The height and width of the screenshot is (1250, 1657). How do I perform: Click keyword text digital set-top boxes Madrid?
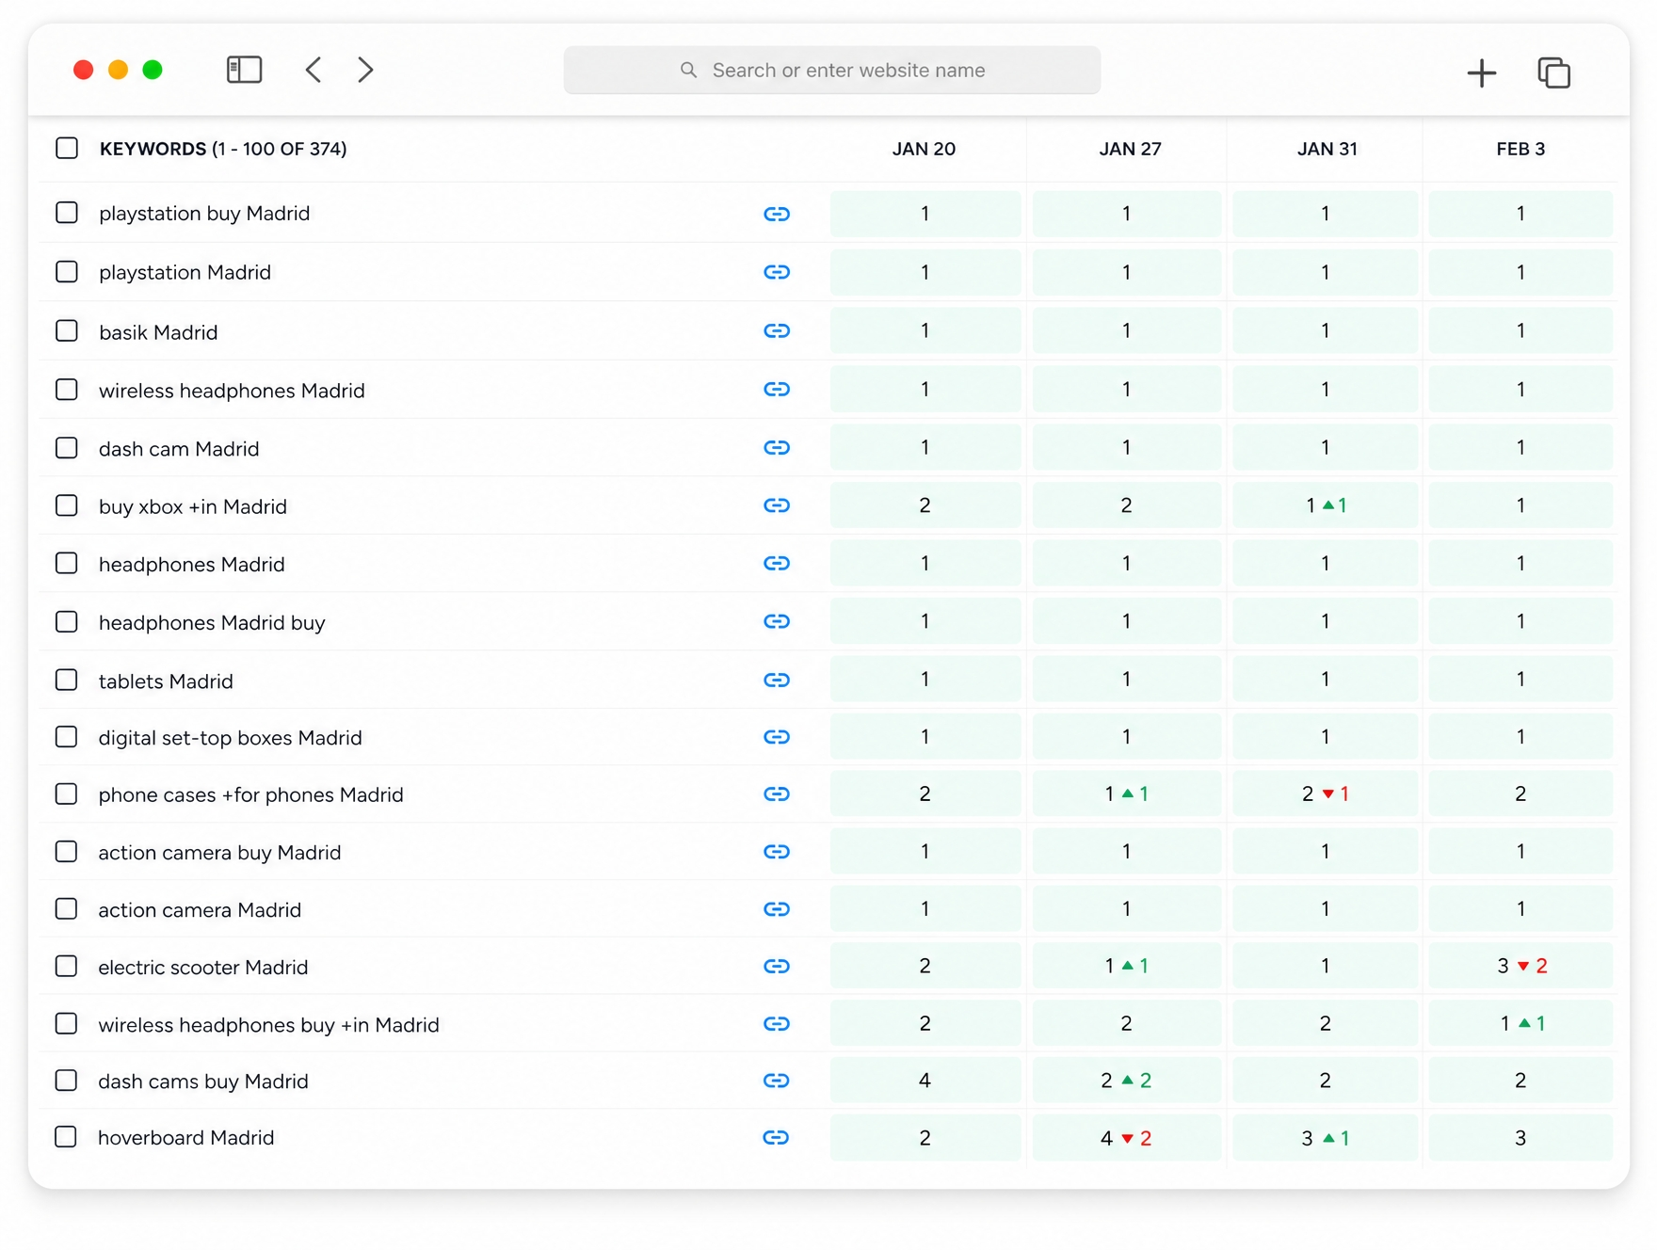[x=231, y=738]
